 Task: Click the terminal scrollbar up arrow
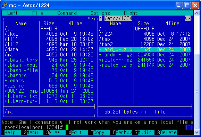coord(196,13)
